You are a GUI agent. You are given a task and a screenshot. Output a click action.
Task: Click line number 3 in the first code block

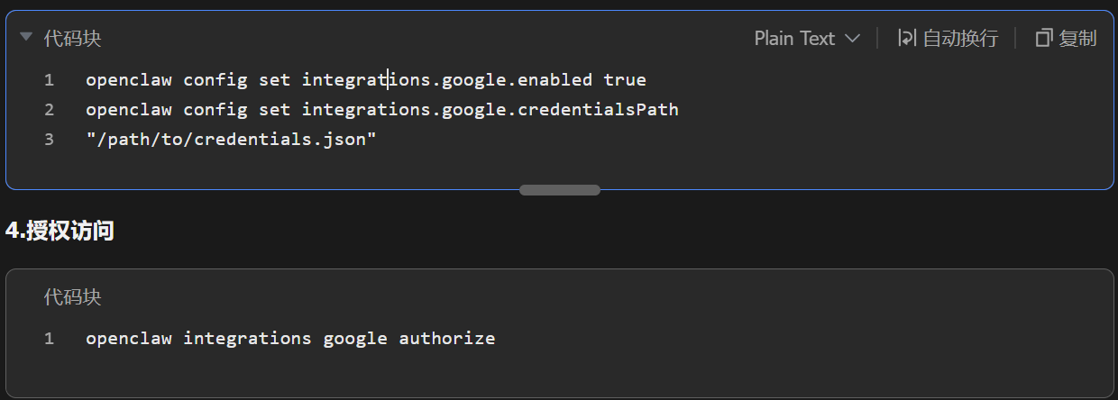(x=49, y=140)
